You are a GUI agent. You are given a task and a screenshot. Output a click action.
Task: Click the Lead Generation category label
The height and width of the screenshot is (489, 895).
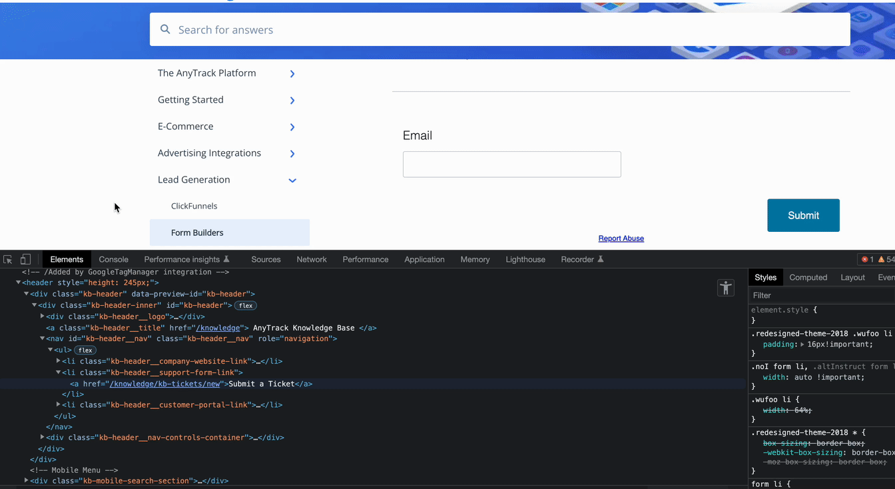click(194, 179)
